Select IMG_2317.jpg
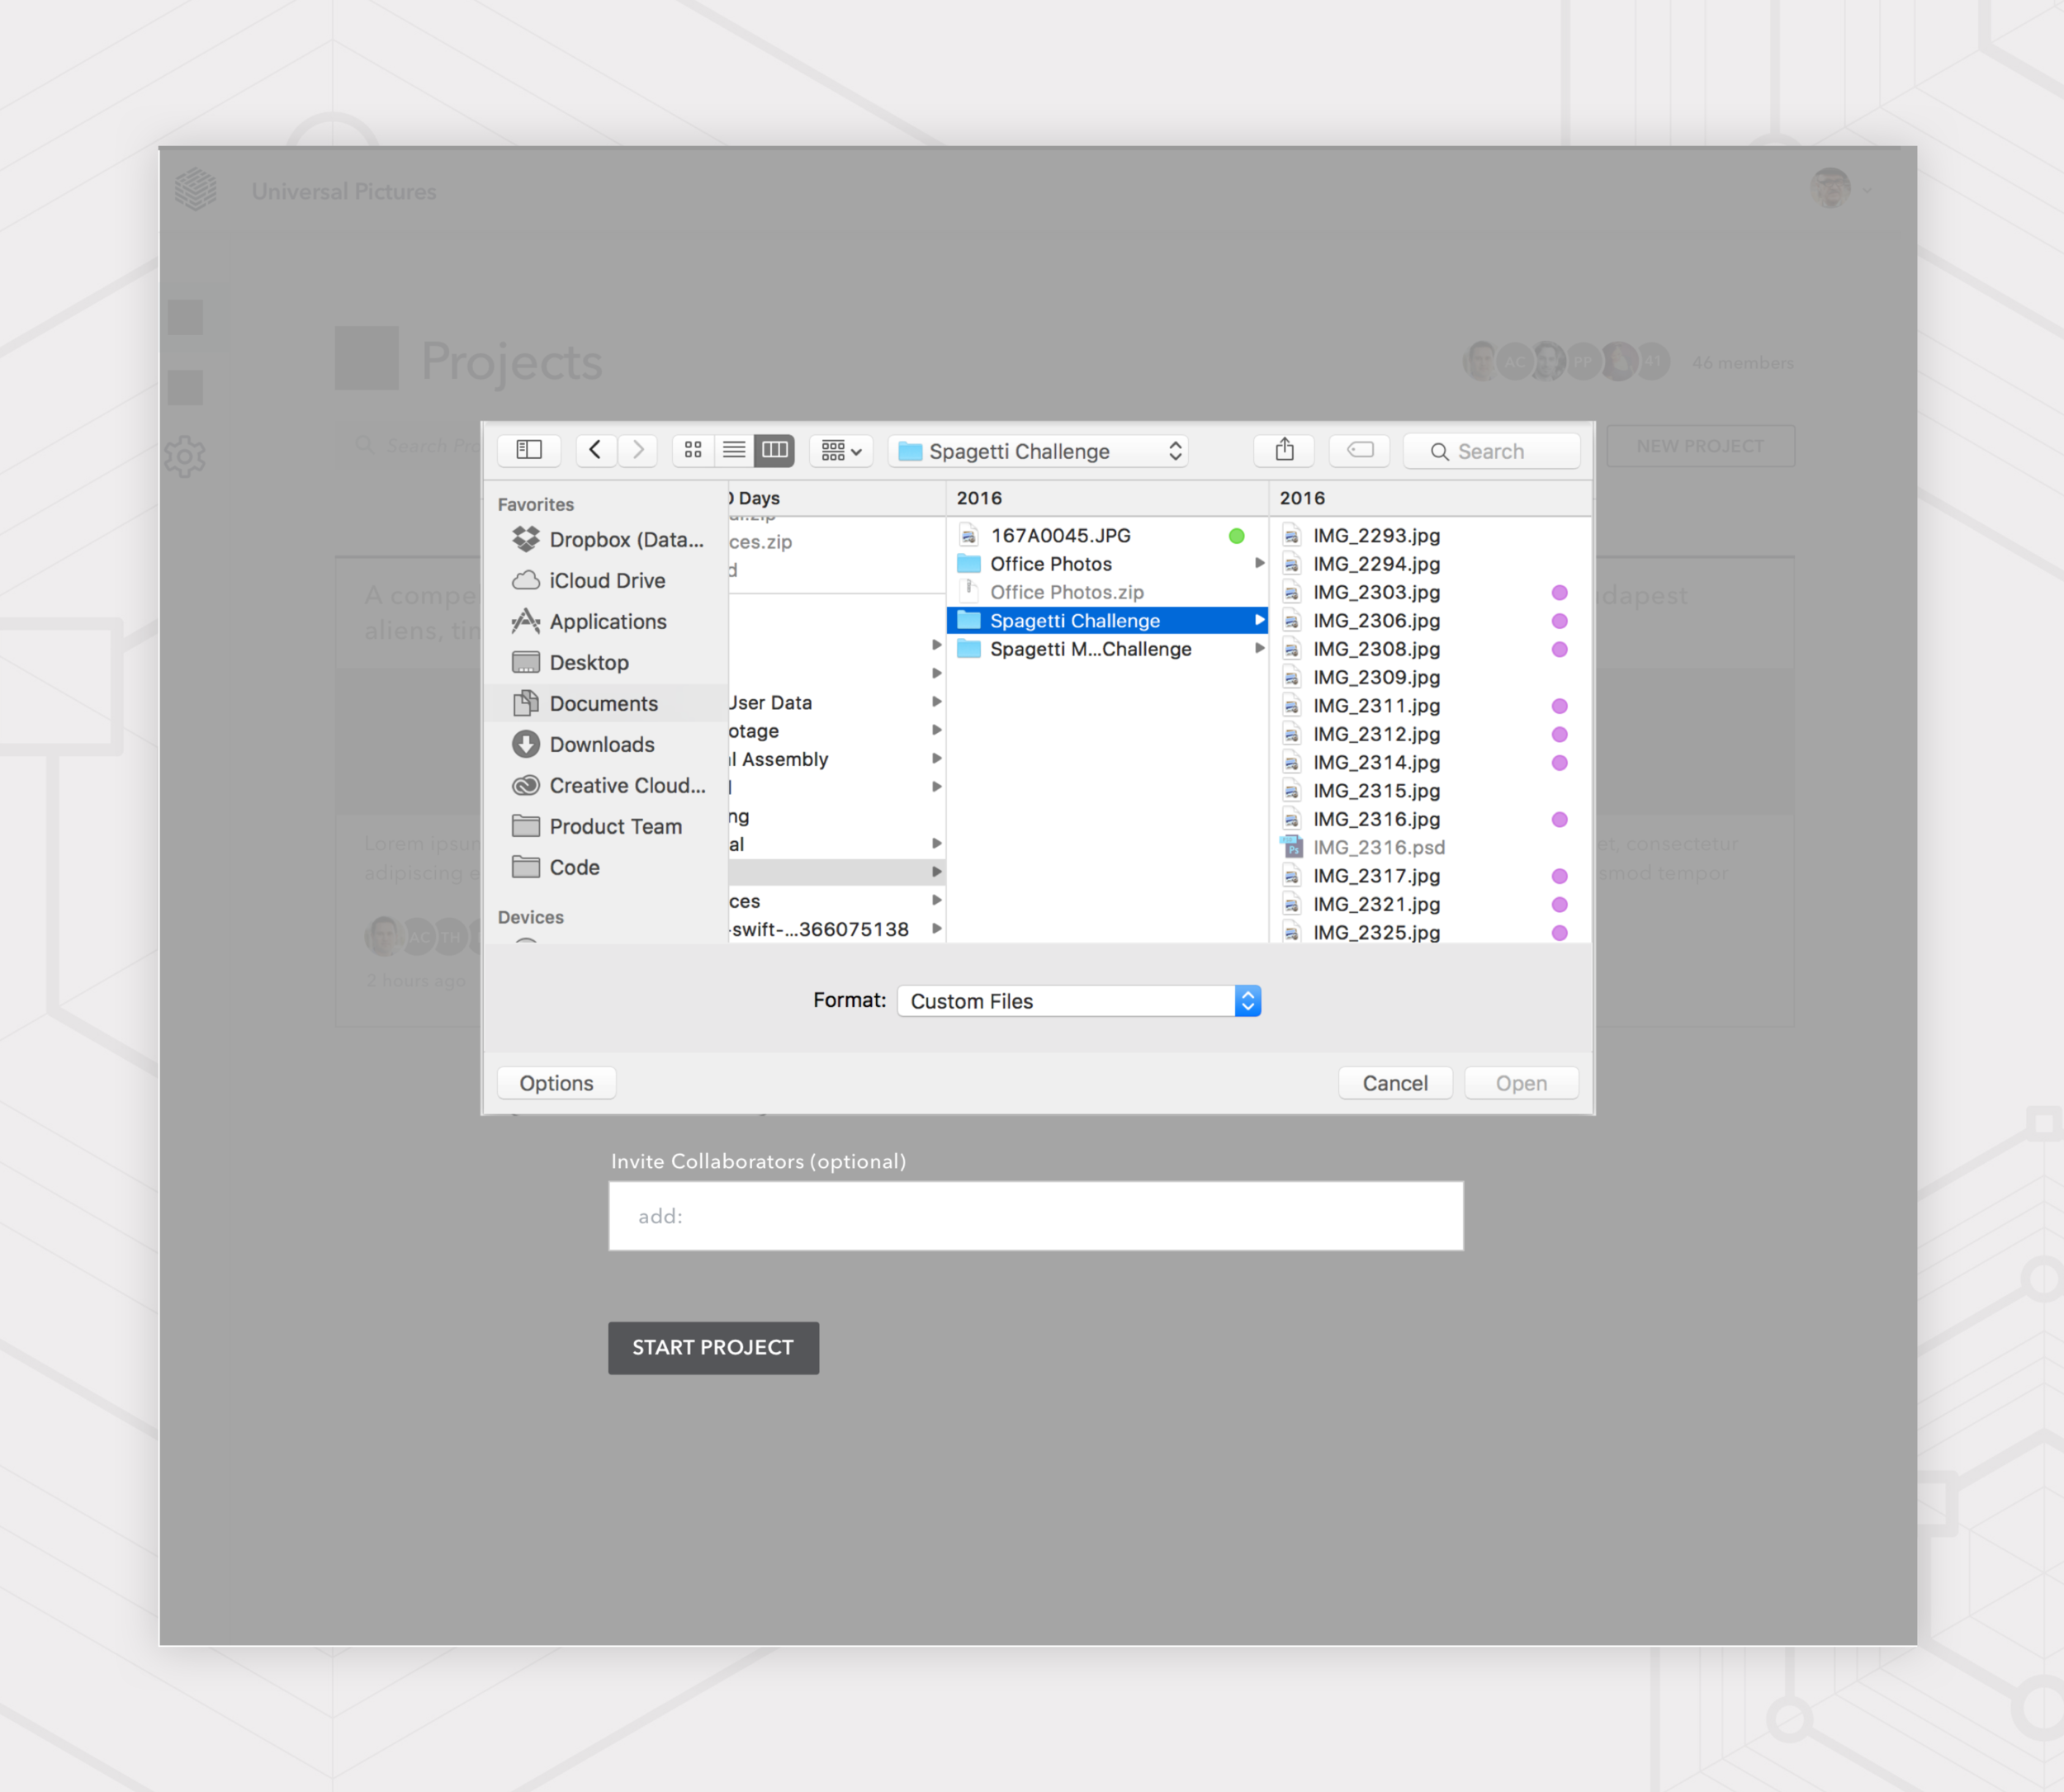The width and height of the screenshot is (2064, 1792). coord(1430,875)
